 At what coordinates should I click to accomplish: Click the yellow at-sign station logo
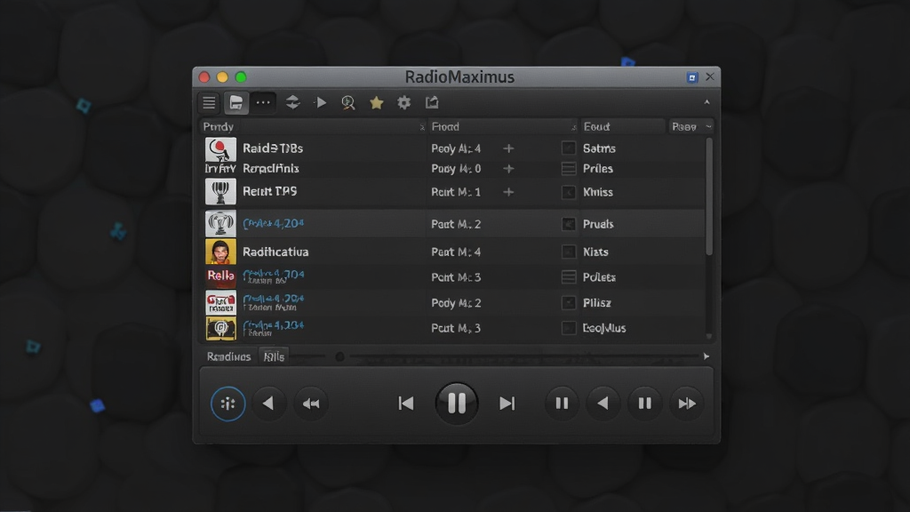pyautogui.click(x=220, y=329)
